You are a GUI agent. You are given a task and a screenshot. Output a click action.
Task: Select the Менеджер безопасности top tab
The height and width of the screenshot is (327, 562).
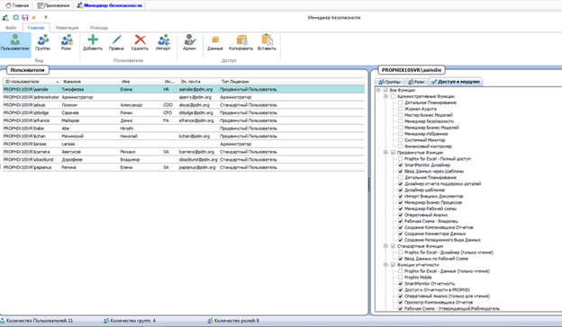pos(110,5)
